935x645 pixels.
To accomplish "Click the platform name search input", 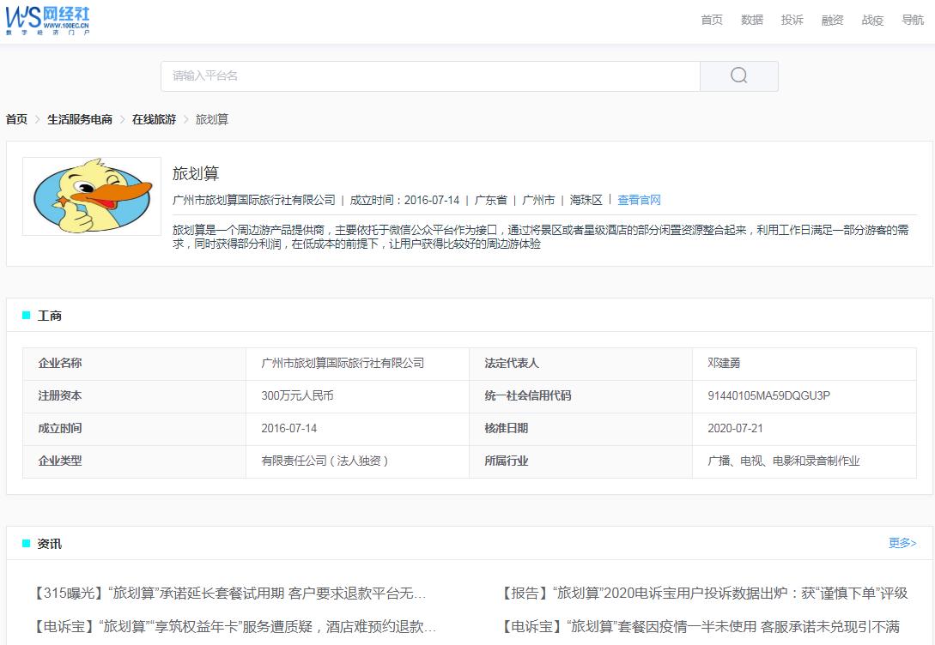I will tap(430, 75).
